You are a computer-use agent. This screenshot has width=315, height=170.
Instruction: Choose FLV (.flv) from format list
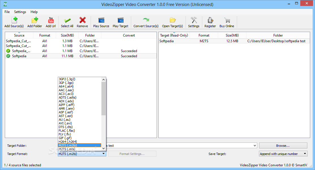pyautogui.click(x=80, y=134)
